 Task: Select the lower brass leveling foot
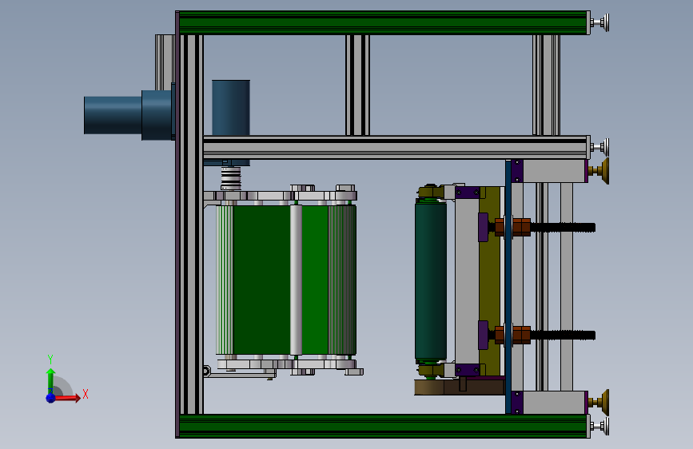click(x=599, y=402)
